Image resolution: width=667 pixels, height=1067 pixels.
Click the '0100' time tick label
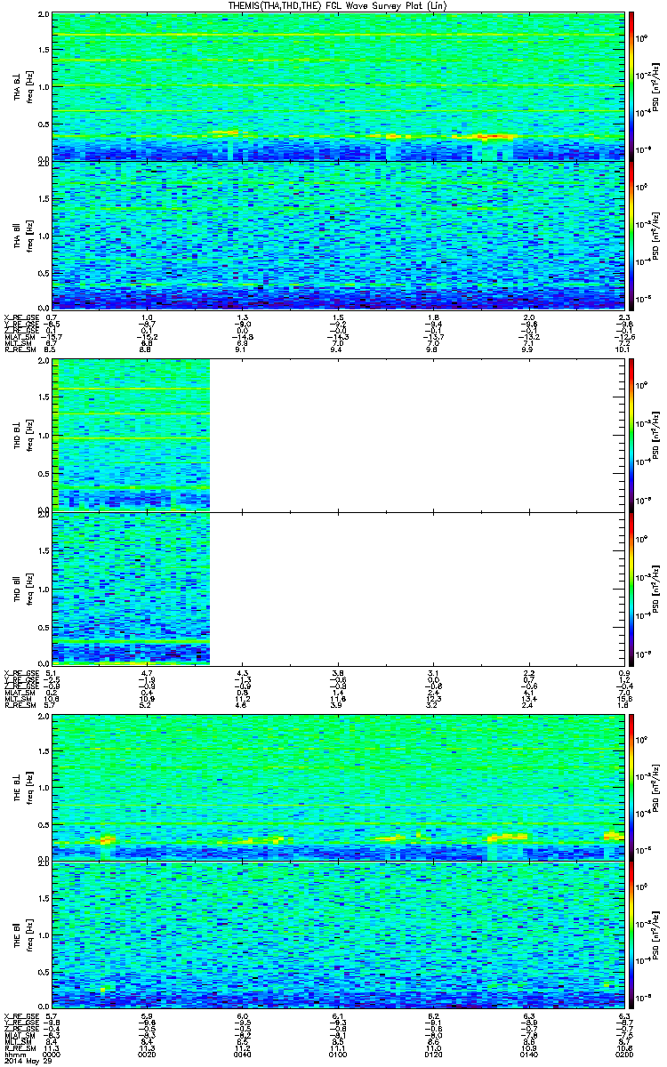pos(337,1055)
